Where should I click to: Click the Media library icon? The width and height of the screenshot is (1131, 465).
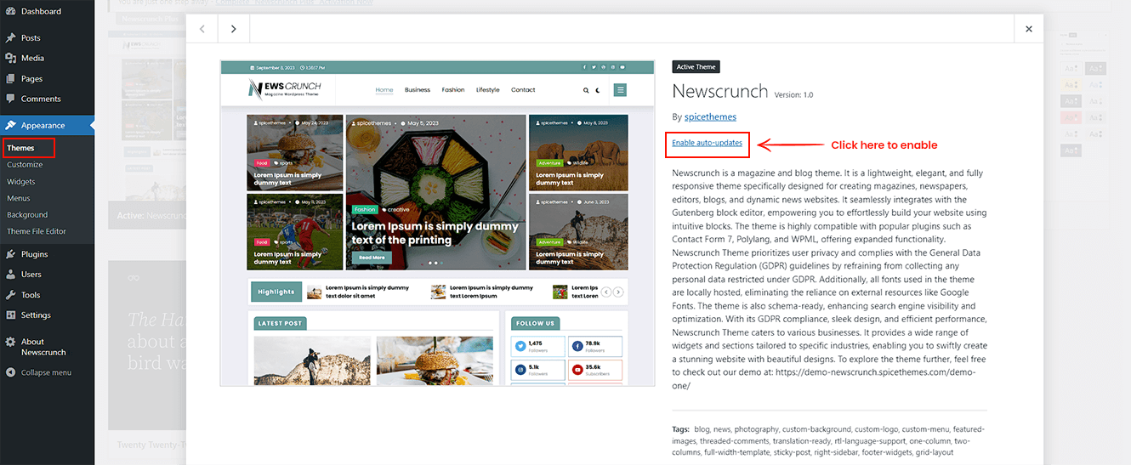pos(10,58)
